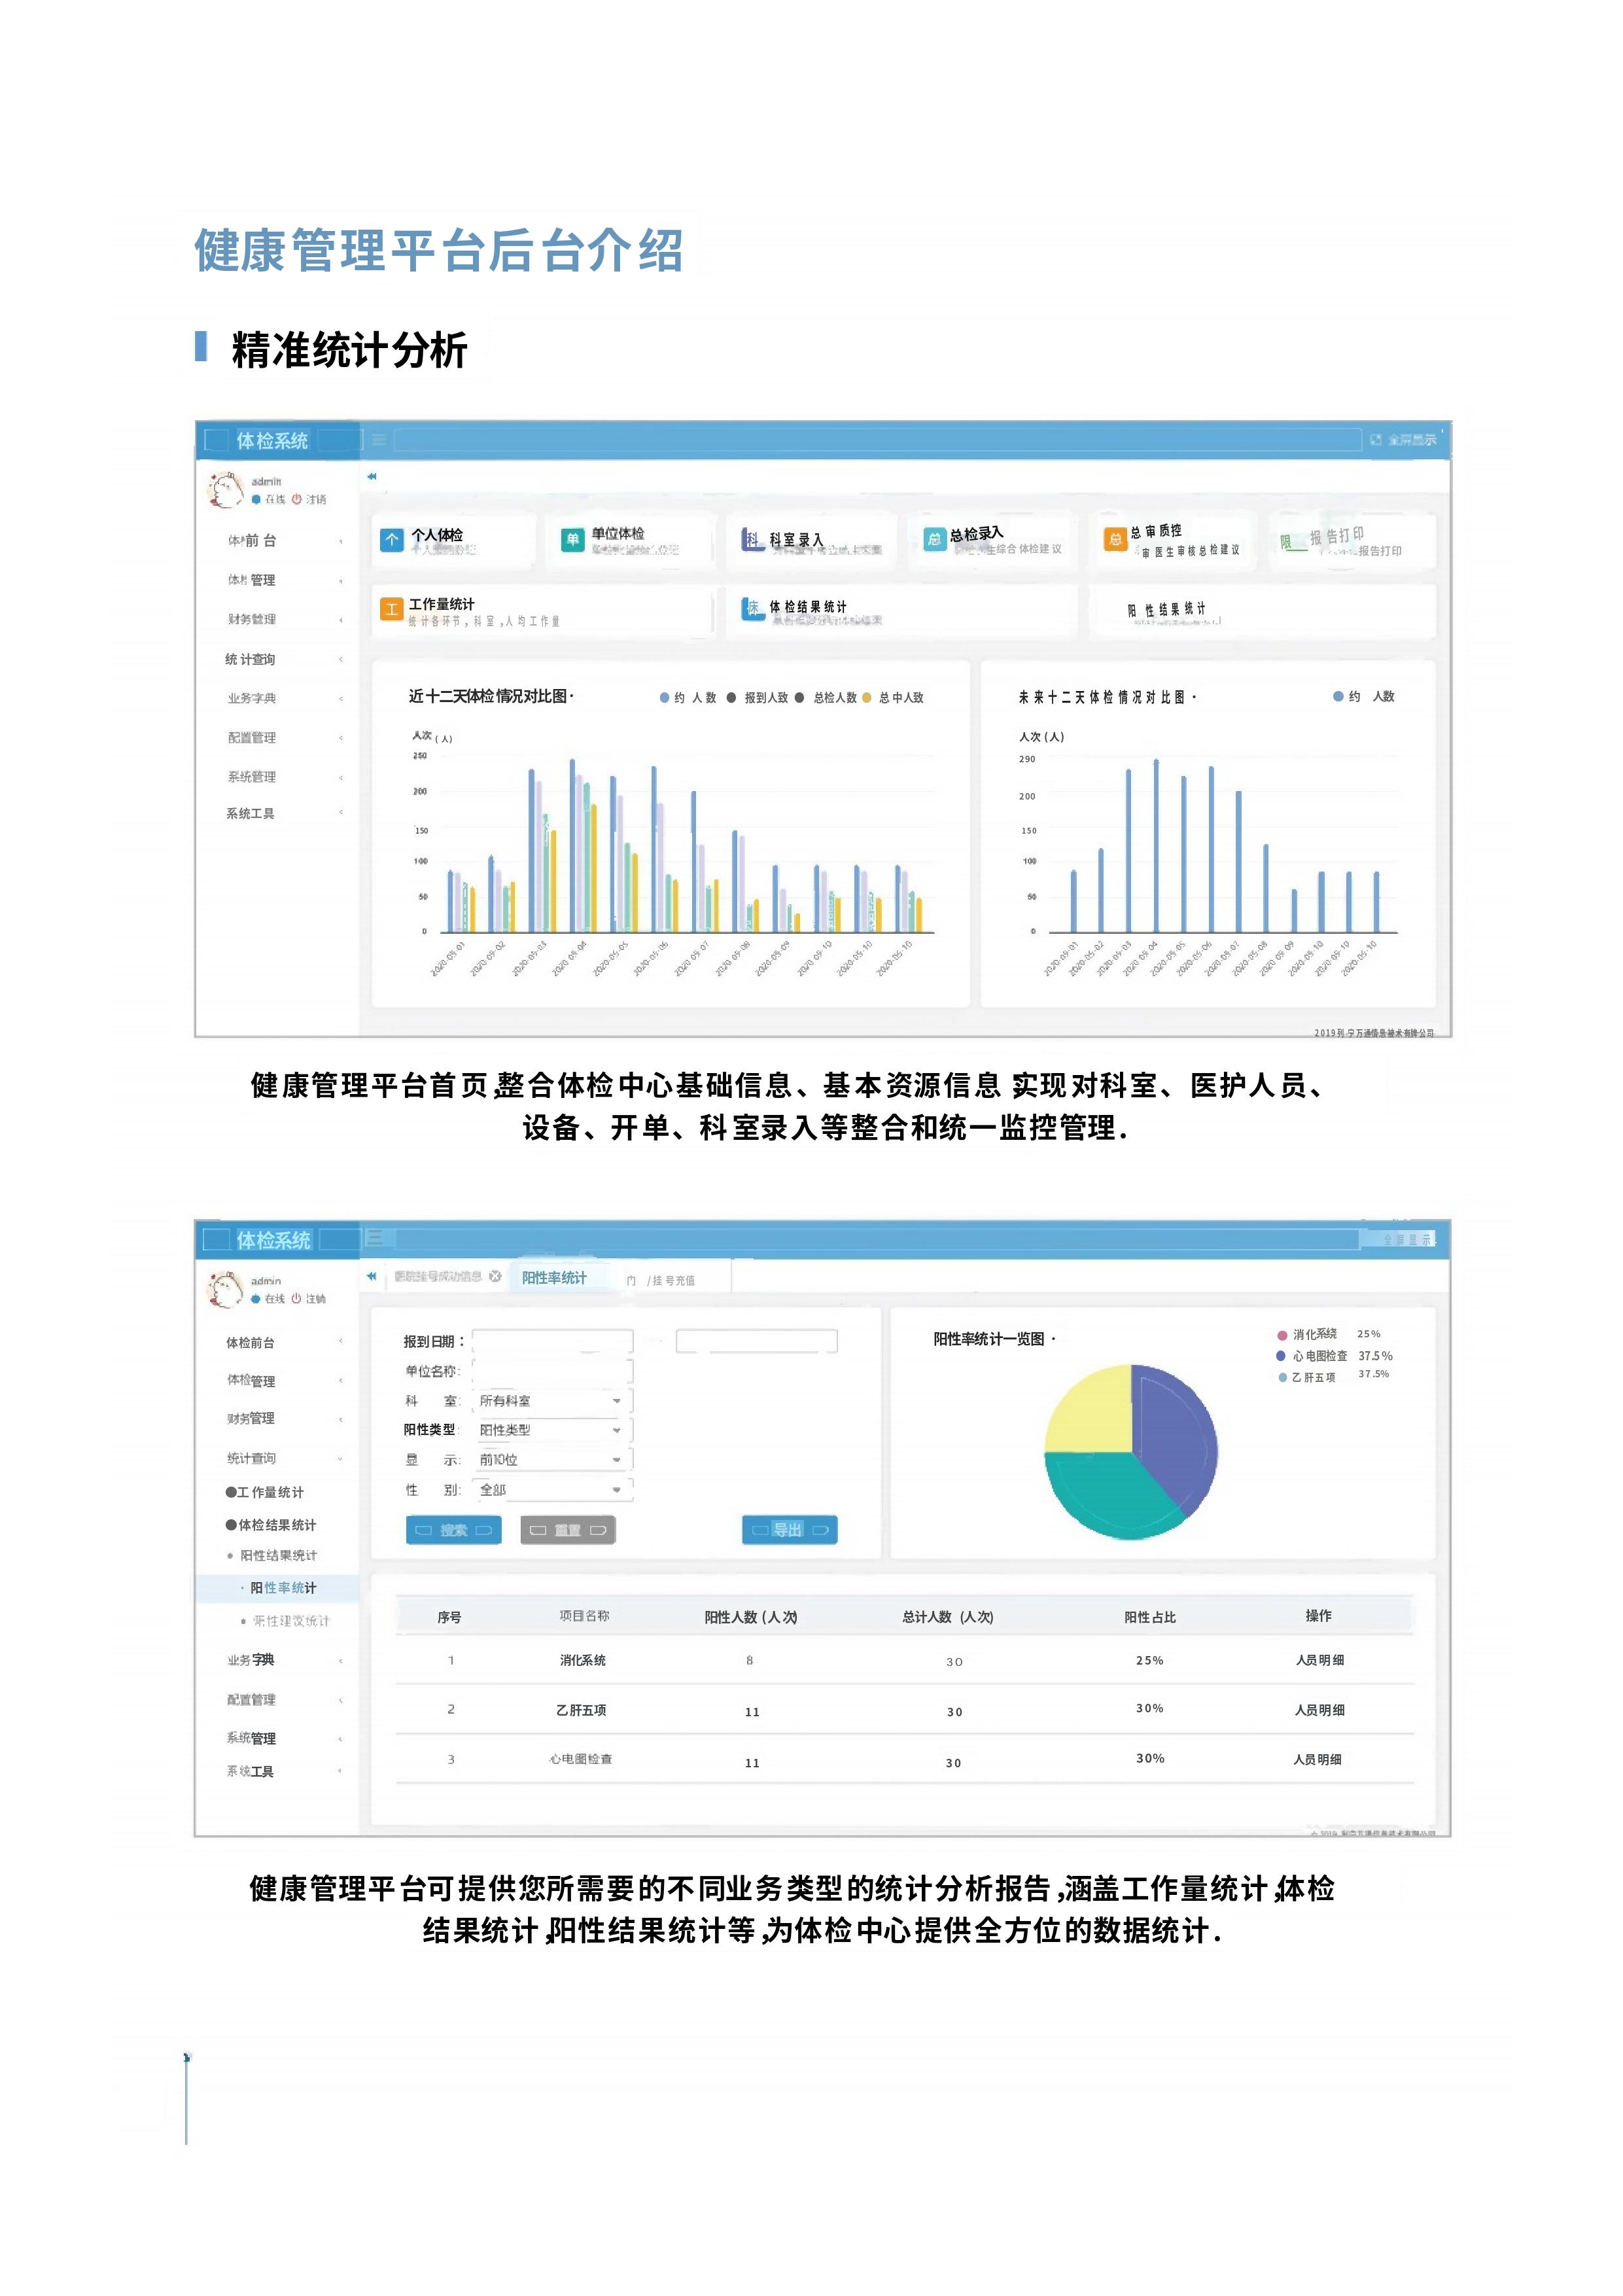The image size is (1623, 2296).
Task: Click the 阳性占比 column header
Action: tap(1150, 1618)
